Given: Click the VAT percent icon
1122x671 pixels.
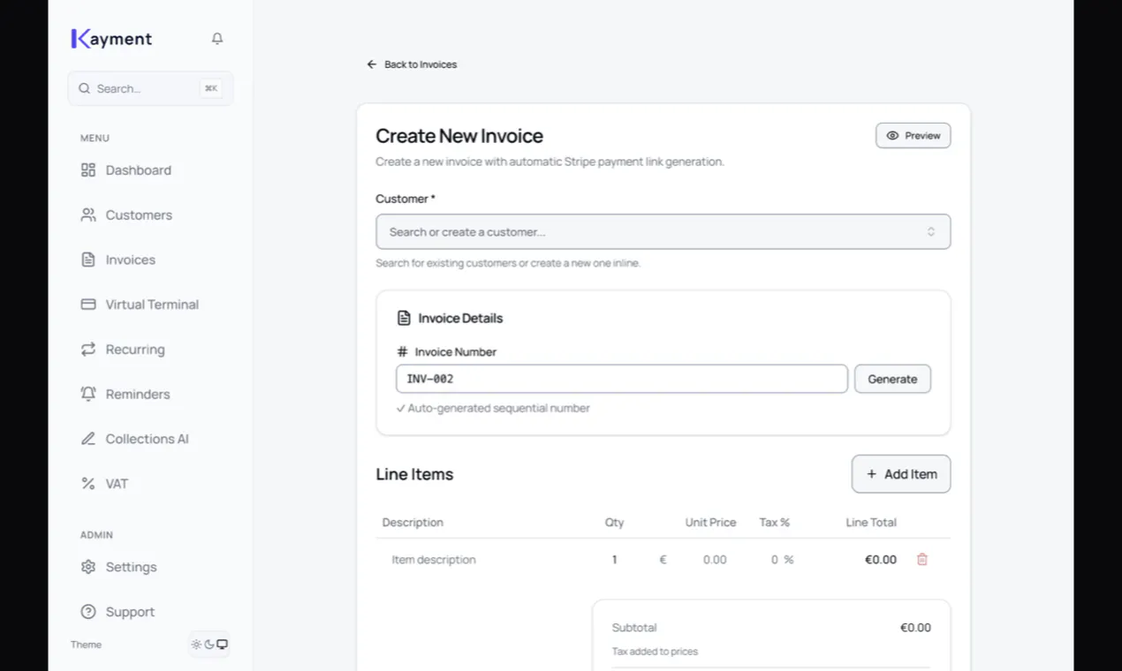Looking at the screenshot, I should pyautogui.click(x=88, y=484).
